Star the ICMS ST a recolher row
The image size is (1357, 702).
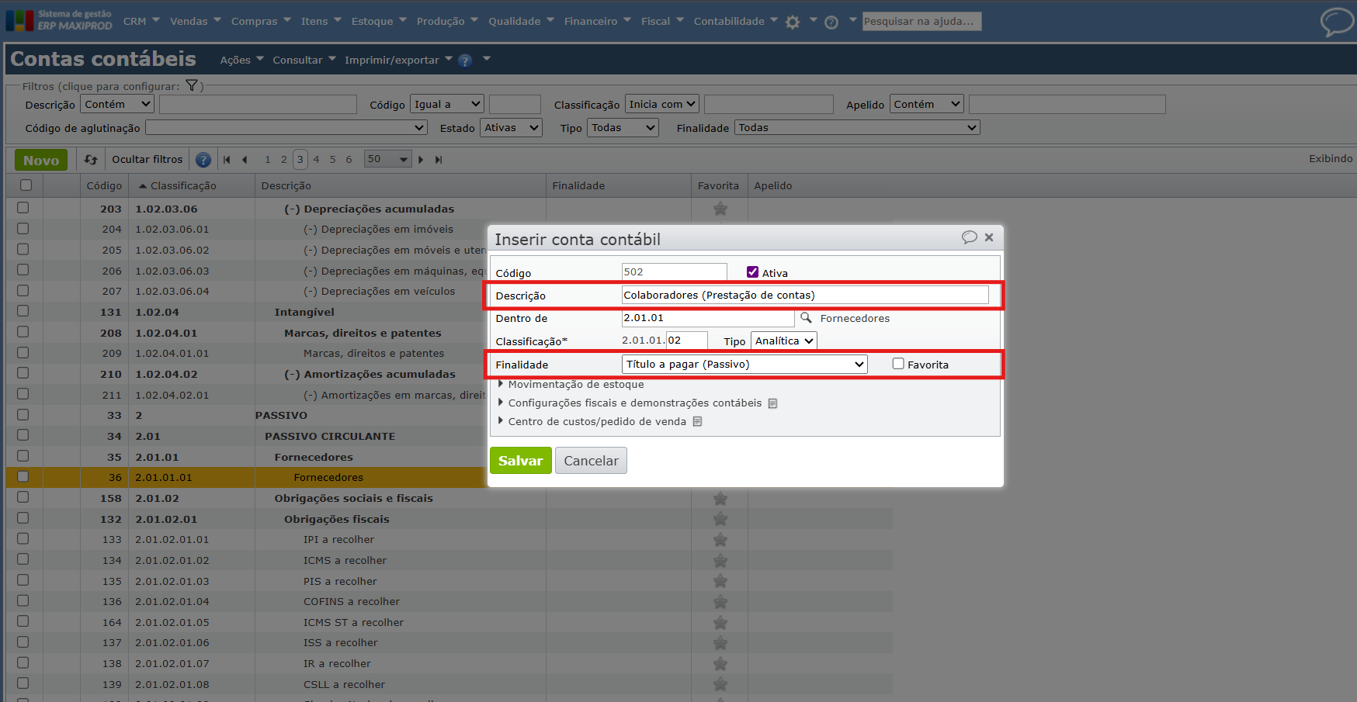(x=720, y=622)
